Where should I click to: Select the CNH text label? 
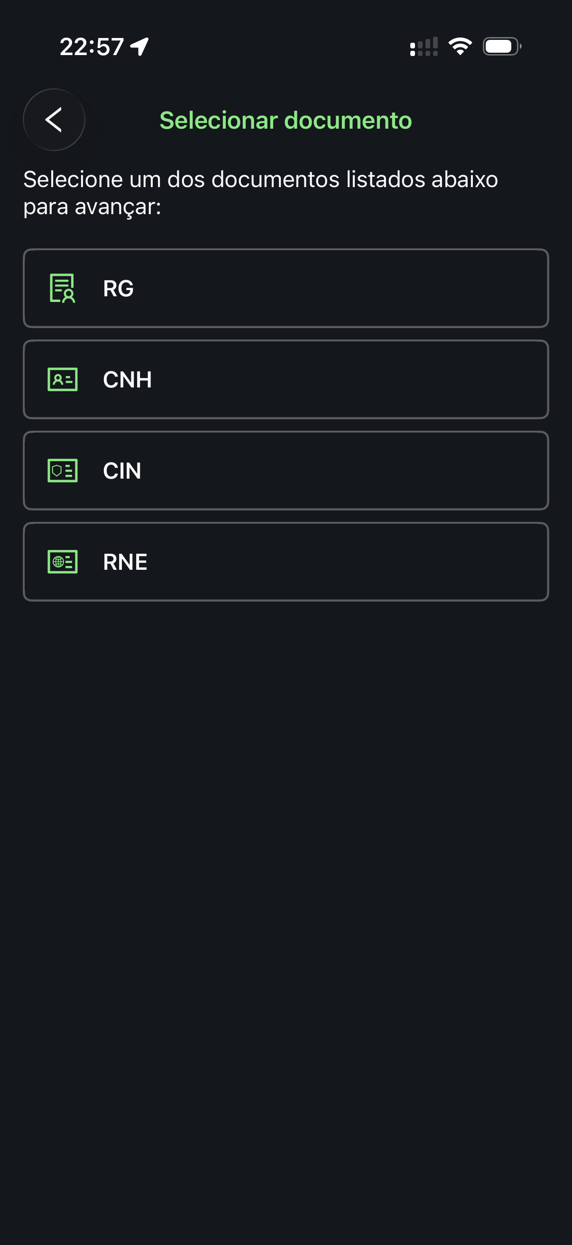pos(128,379)
